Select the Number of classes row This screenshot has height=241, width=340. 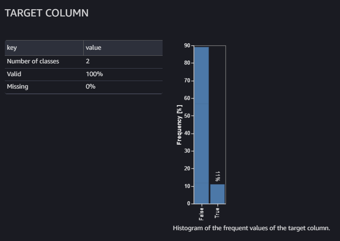(x=83, y=62)
